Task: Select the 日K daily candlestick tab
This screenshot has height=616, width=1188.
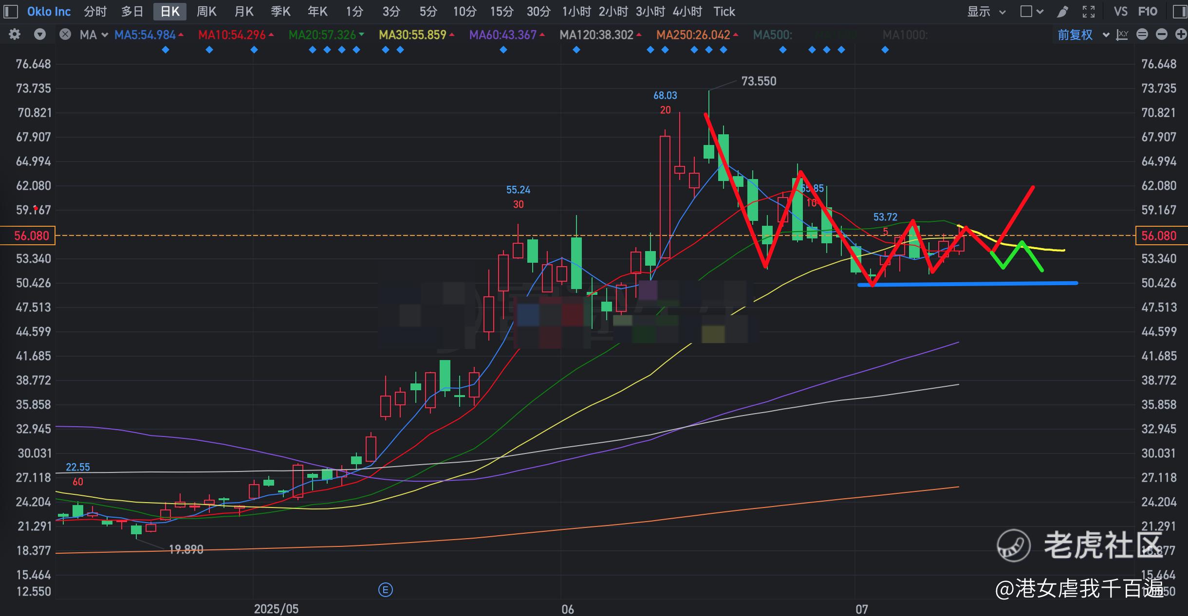Action: point(170,11)
